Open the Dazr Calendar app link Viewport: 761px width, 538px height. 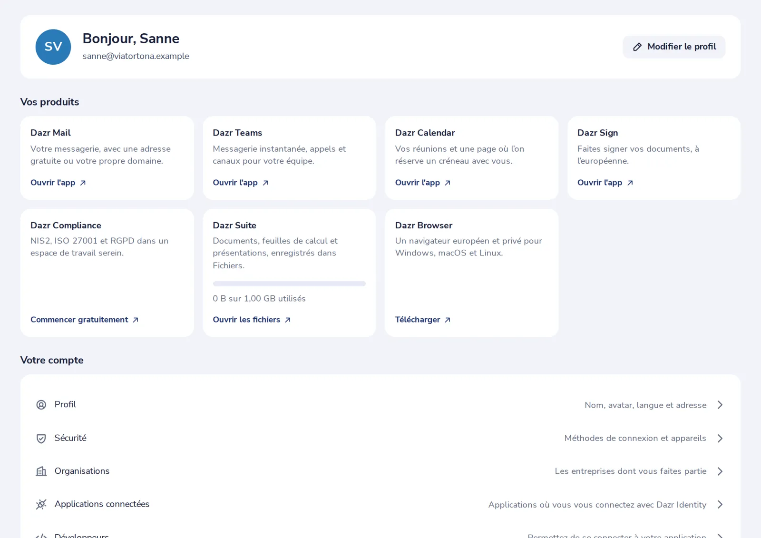[423, 183]
